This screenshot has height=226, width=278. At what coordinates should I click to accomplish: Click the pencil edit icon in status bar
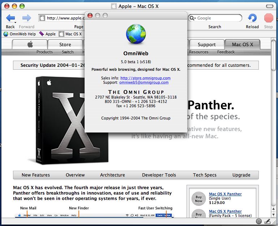[268, 221]
